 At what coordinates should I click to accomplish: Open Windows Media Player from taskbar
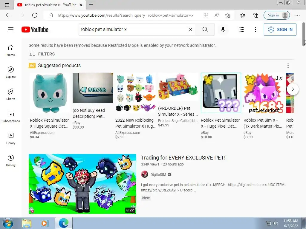click(45, 223)
